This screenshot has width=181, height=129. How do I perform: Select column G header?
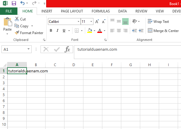[x=130, y=65]
